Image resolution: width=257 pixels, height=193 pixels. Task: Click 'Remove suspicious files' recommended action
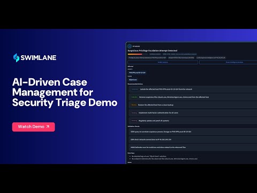coord(193,97)
